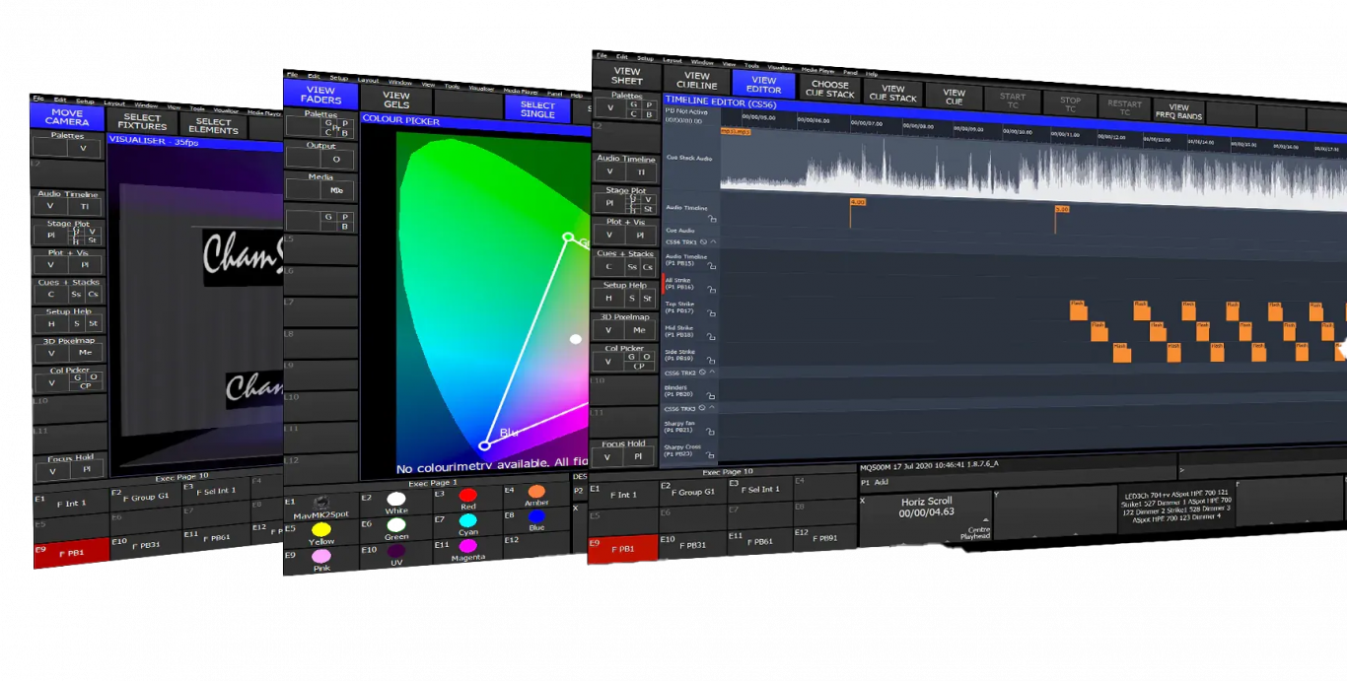The width and height of the screenshot is (1347, 681).
Task: Collapse the CS56 TRK3 track group
Action: (x=714, y=409)
